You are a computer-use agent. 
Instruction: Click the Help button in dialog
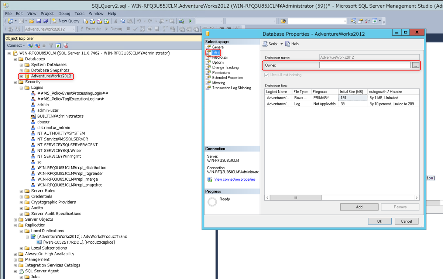(292, 44)
